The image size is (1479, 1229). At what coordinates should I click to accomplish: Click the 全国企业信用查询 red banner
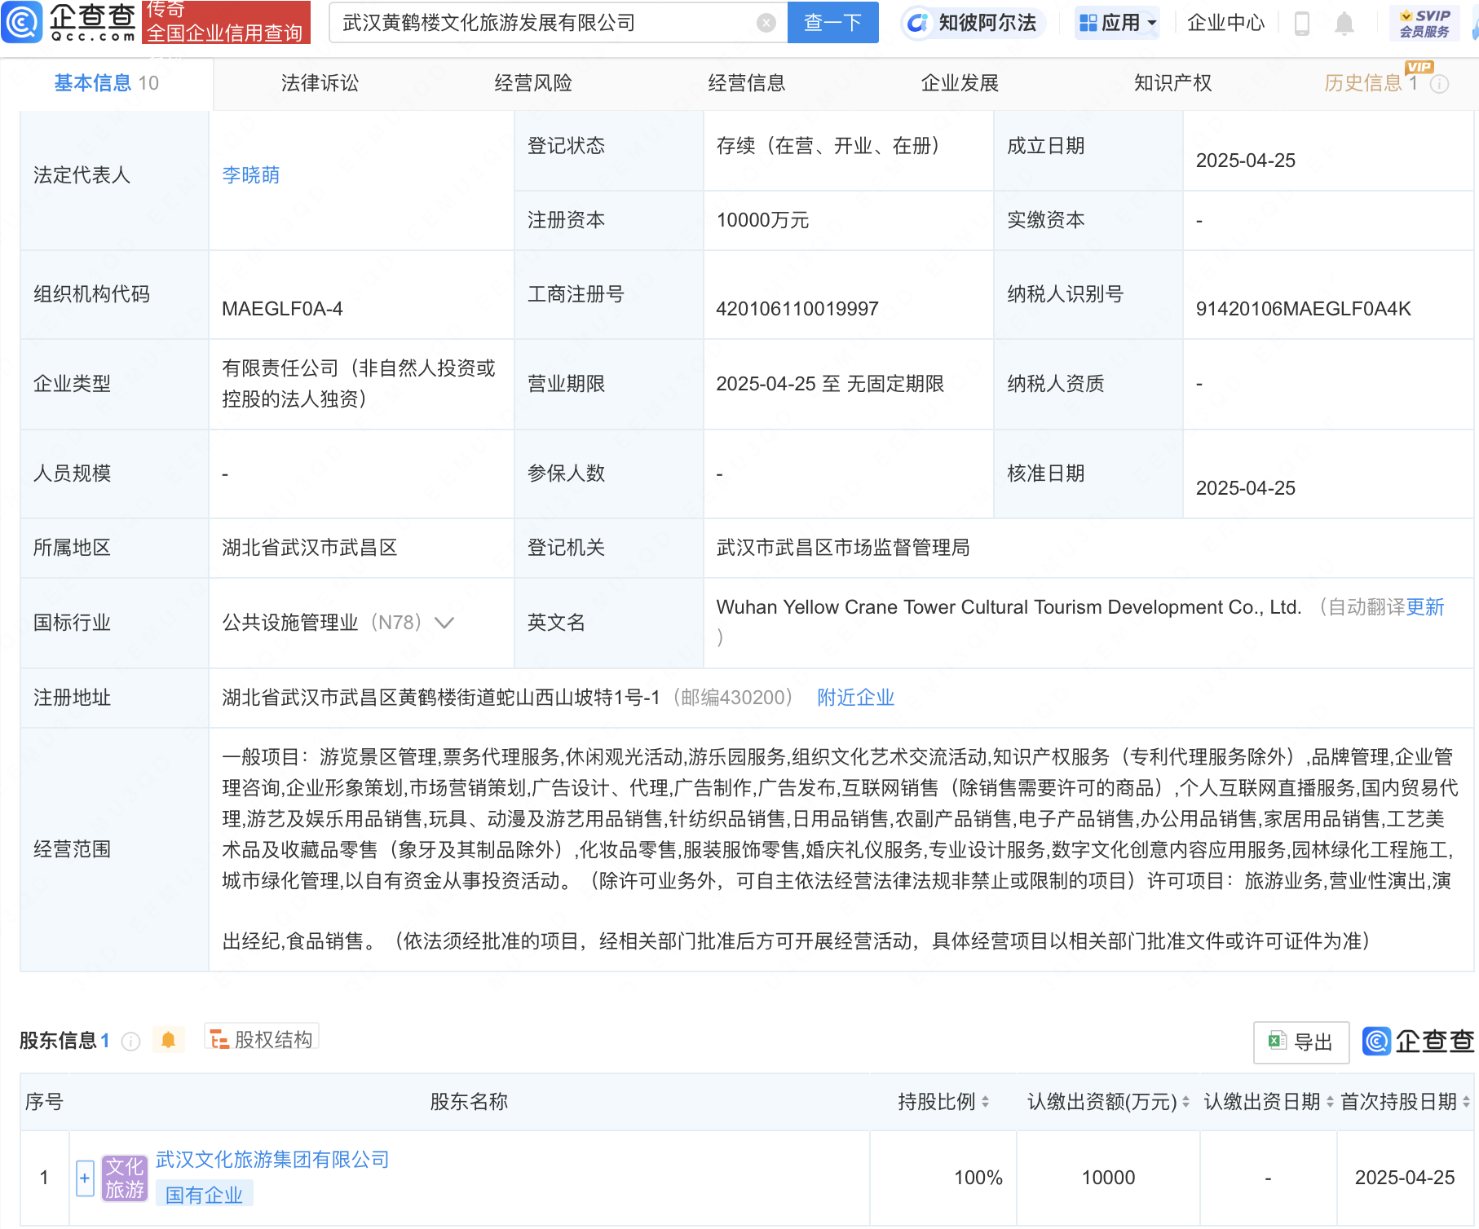coord(226,22)
